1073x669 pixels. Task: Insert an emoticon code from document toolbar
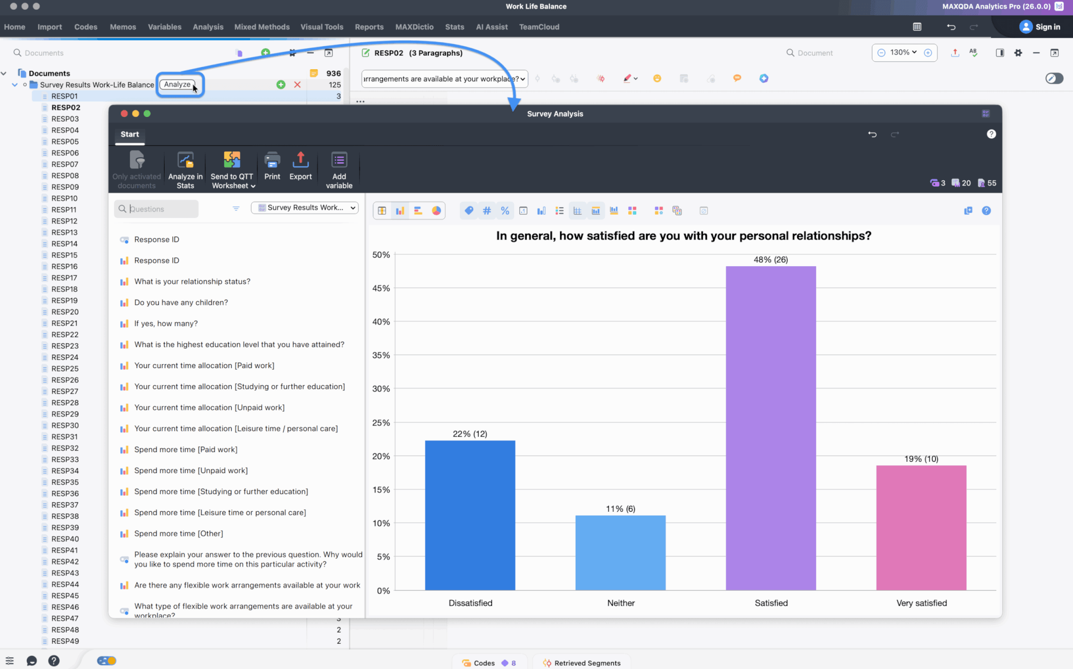[x=657, y=78]
